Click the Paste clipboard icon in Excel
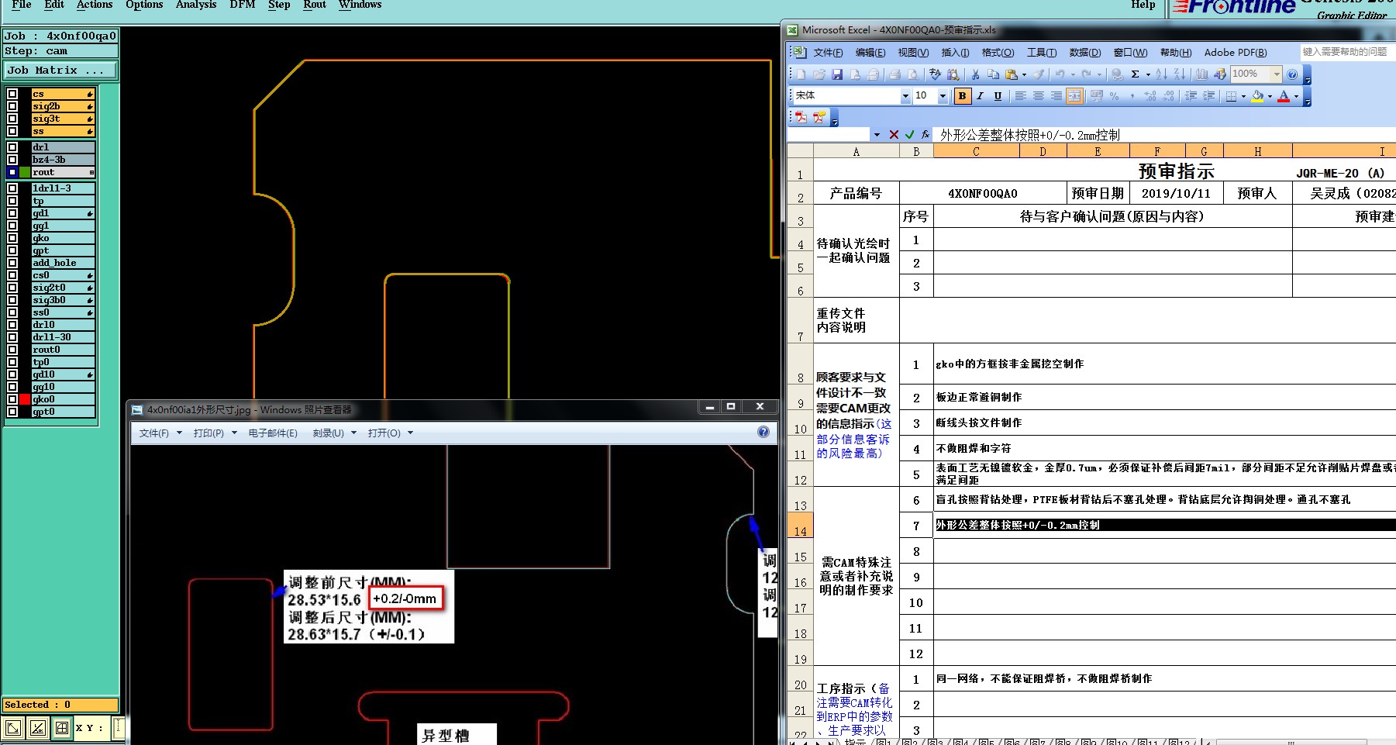This screenshot has height=745, width=1396. tap(1011, 74)
